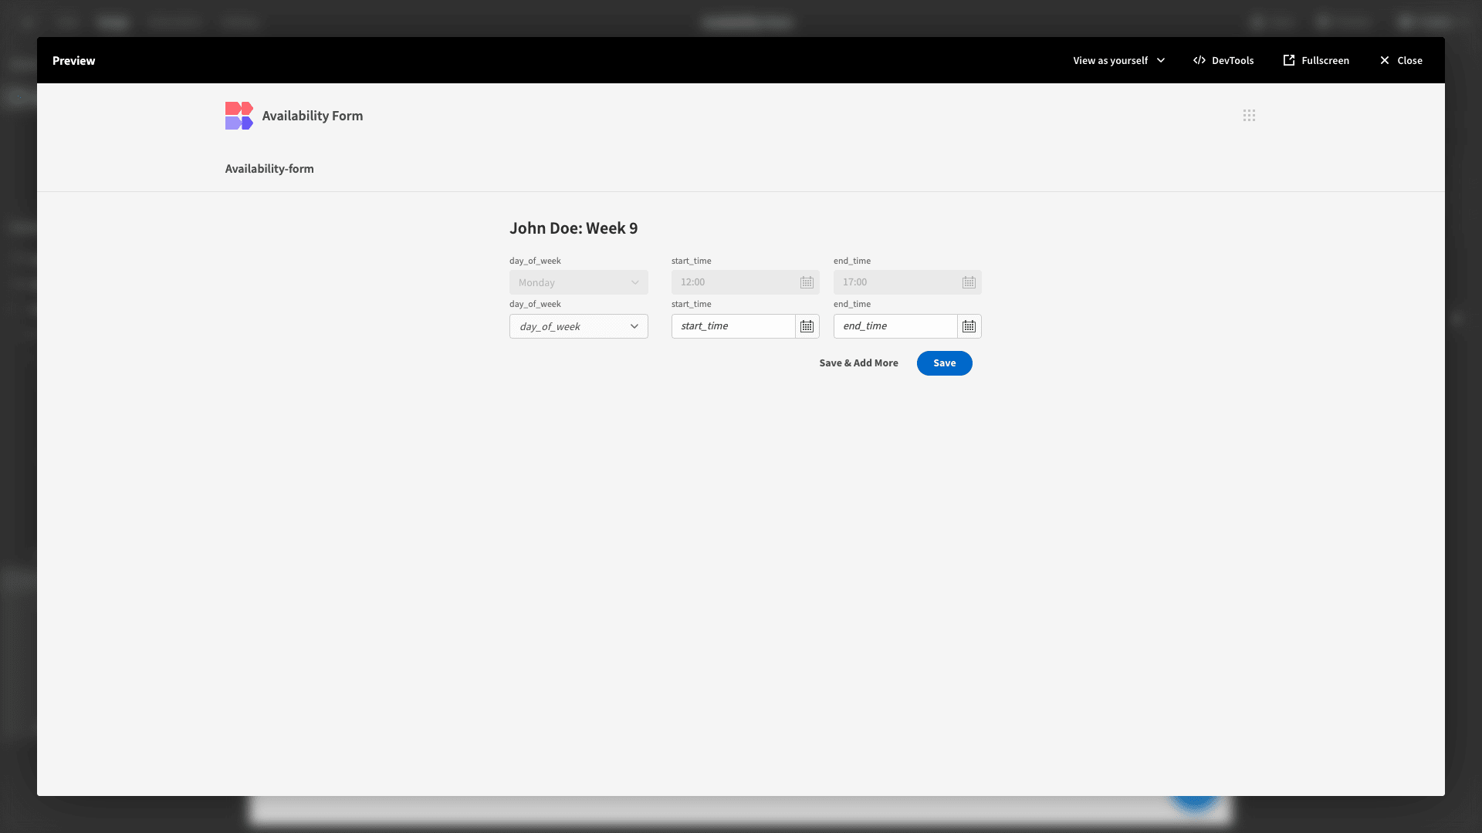This screenshot has height=833, width=1482.
Task: Focus the empty end_time input field
Action: 895,326
